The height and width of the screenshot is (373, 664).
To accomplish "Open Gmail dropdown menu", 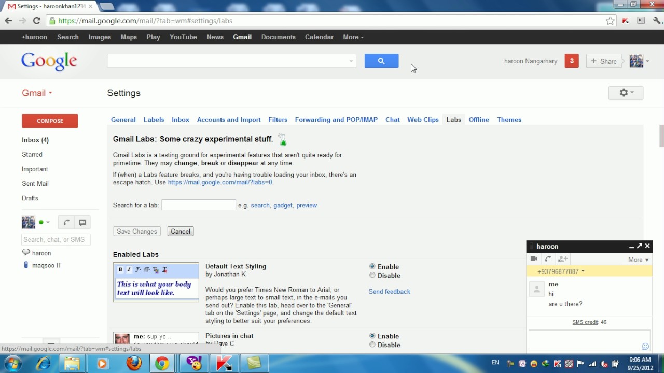I will 37,93.
